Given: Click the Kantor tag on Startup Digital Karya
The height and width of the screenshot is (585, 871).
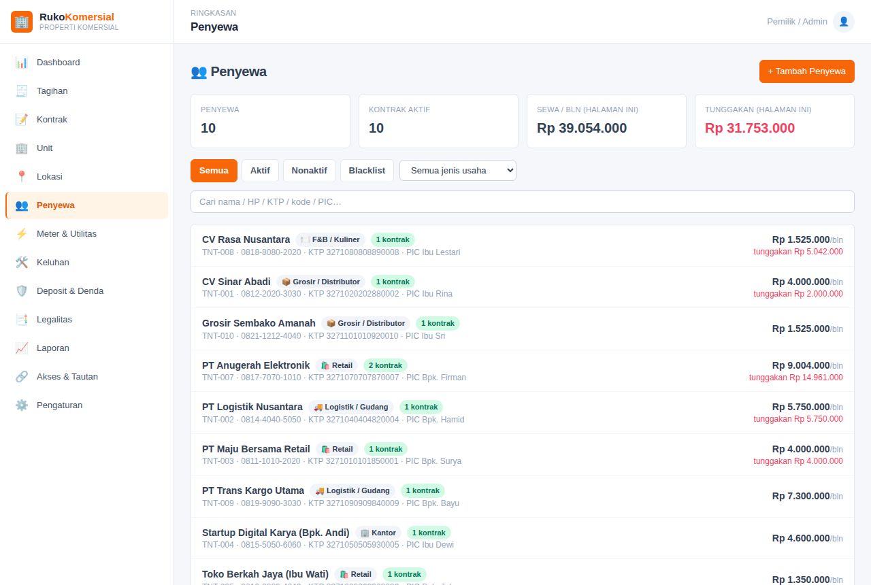Looking at the screenshot, I should pos(378,533).
